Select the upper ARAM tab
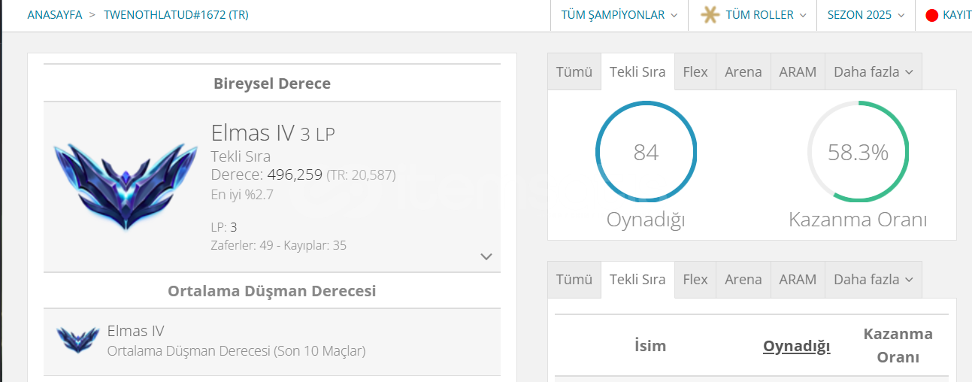Screen dimensions: 972x382 [798, 72]
